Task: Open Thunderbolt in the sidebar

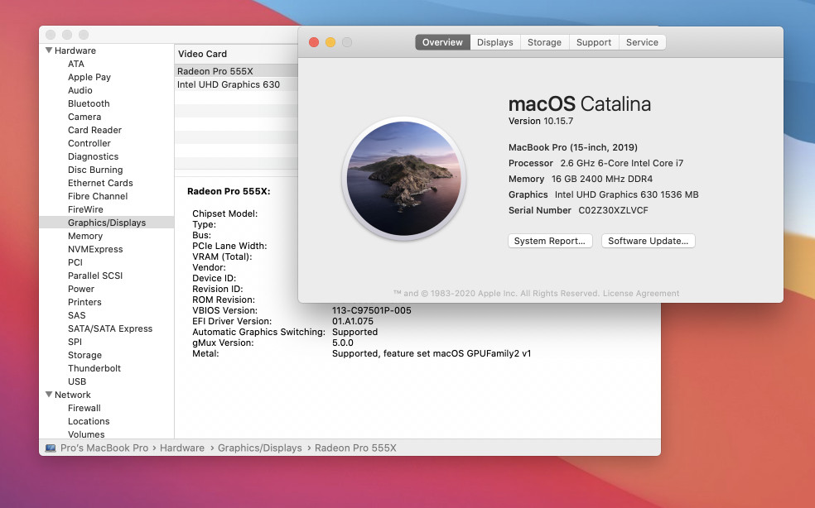Action: click(x=94, y=368)
